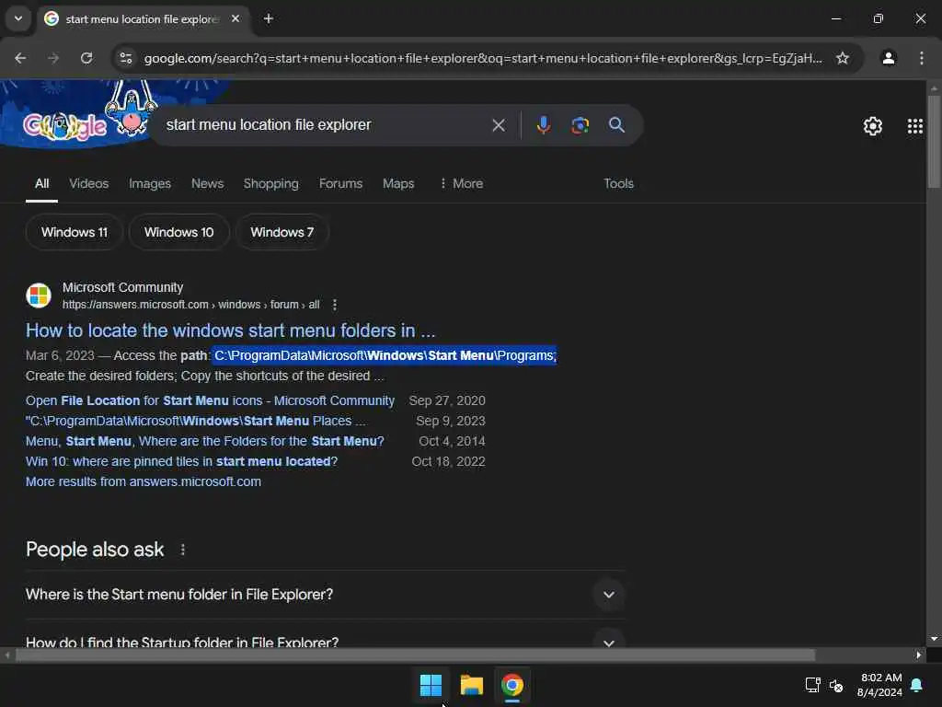Filter by the Windows 11 chip
Viewport: 942px width, 707px height.
tap(75, 232)
